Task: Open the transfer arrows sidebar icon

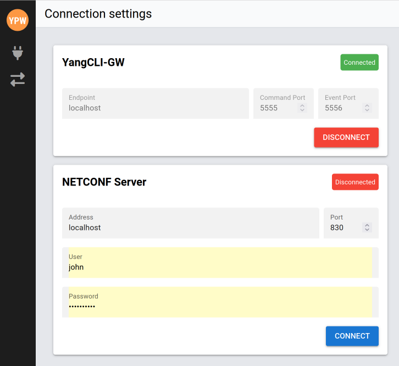Action: pos(18,80)
